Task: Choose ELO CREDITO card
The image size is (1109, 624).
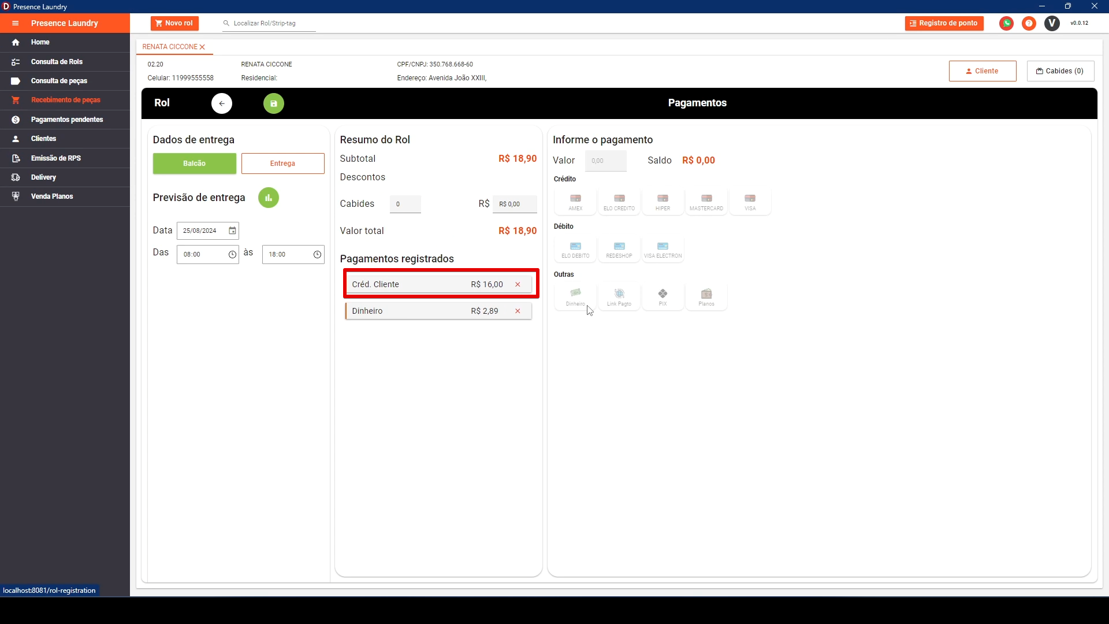Action: click(x=619, y=202)
